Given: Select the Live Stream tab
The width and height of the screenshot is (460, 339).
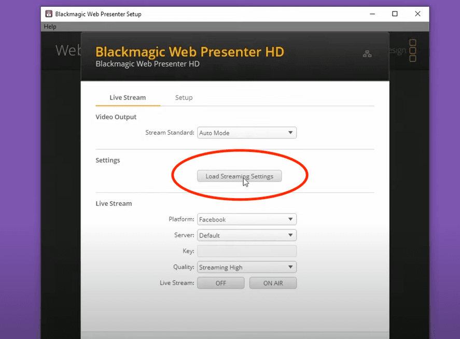Looking at the screenshot, I should pos(128,97).
